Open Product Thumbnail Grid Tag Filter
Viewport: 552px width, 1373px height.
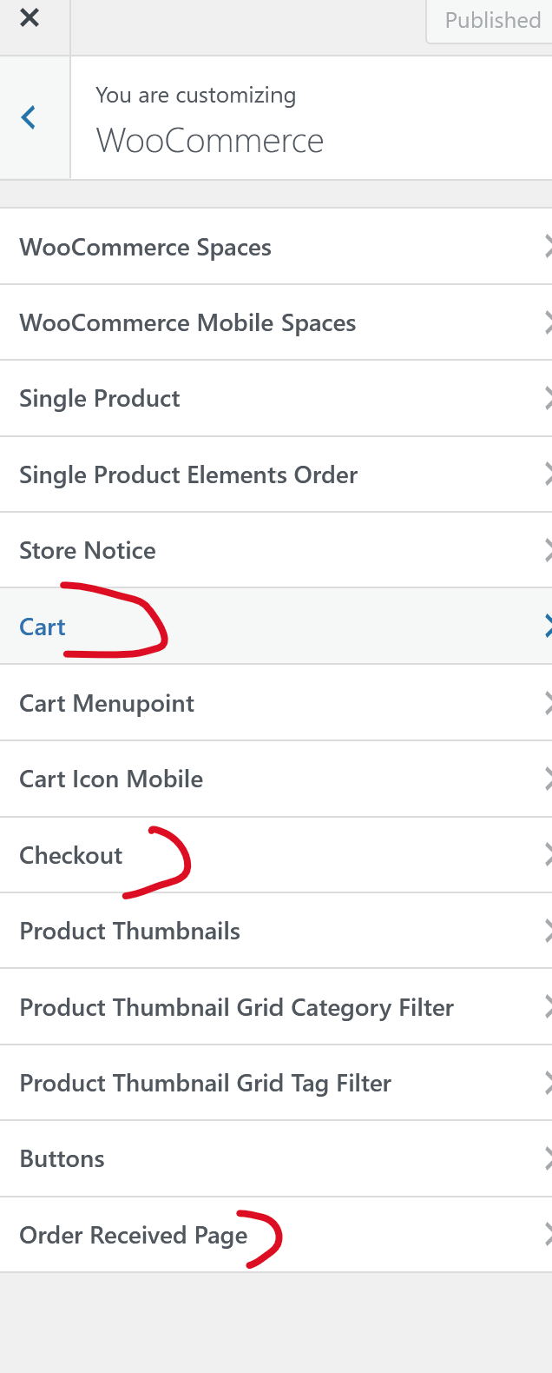205,1084
